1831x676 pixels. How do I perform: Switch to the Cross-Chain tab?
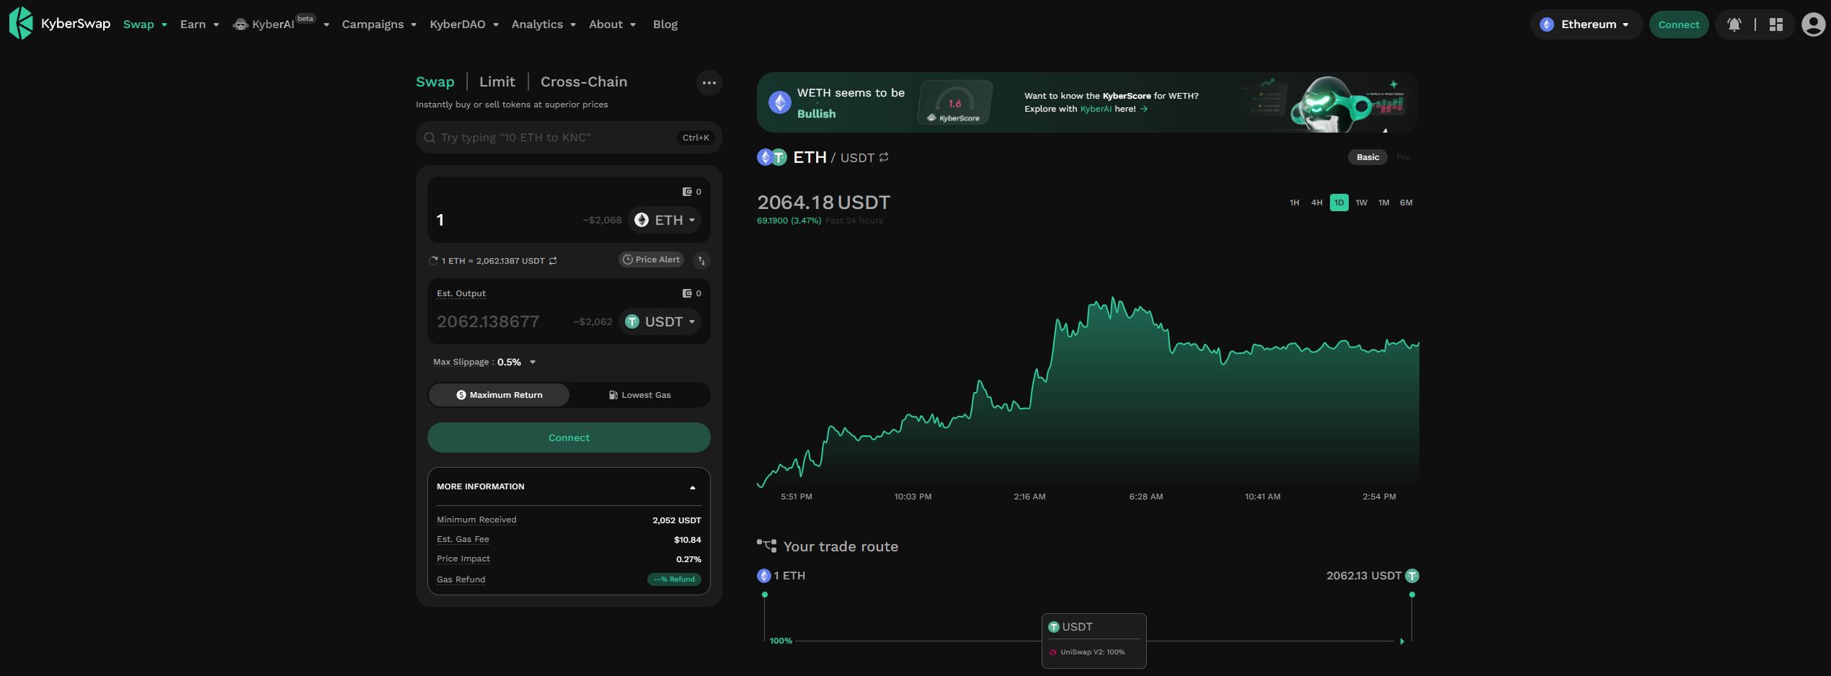(x=583, y=81)
